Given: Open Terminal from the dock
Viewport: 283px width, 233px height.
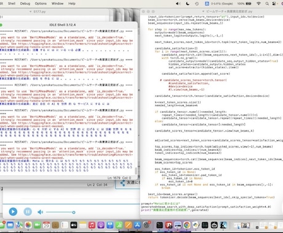Looking at the screenshot, I should click(159, 225).
